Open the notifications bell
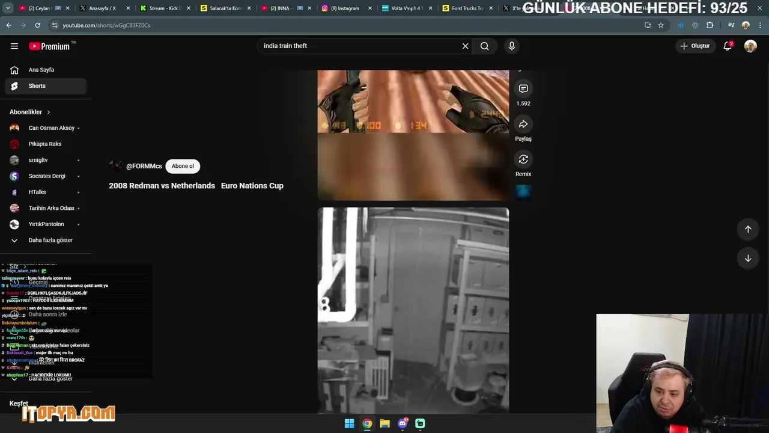Image resolution: width=769 pixels, height=433 pixels. [728, 46]
